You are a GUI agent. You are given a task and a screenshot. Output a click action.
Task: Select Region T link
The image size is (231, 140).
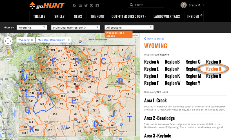tap(152, 83)
